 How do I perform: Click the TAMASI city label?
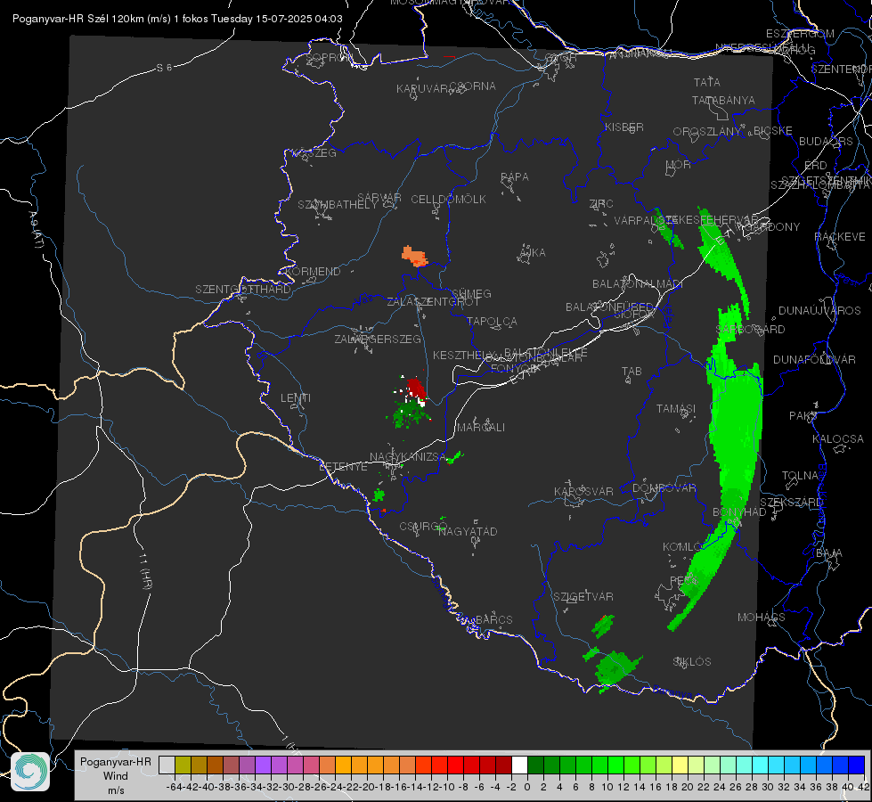tap(676, 408)
